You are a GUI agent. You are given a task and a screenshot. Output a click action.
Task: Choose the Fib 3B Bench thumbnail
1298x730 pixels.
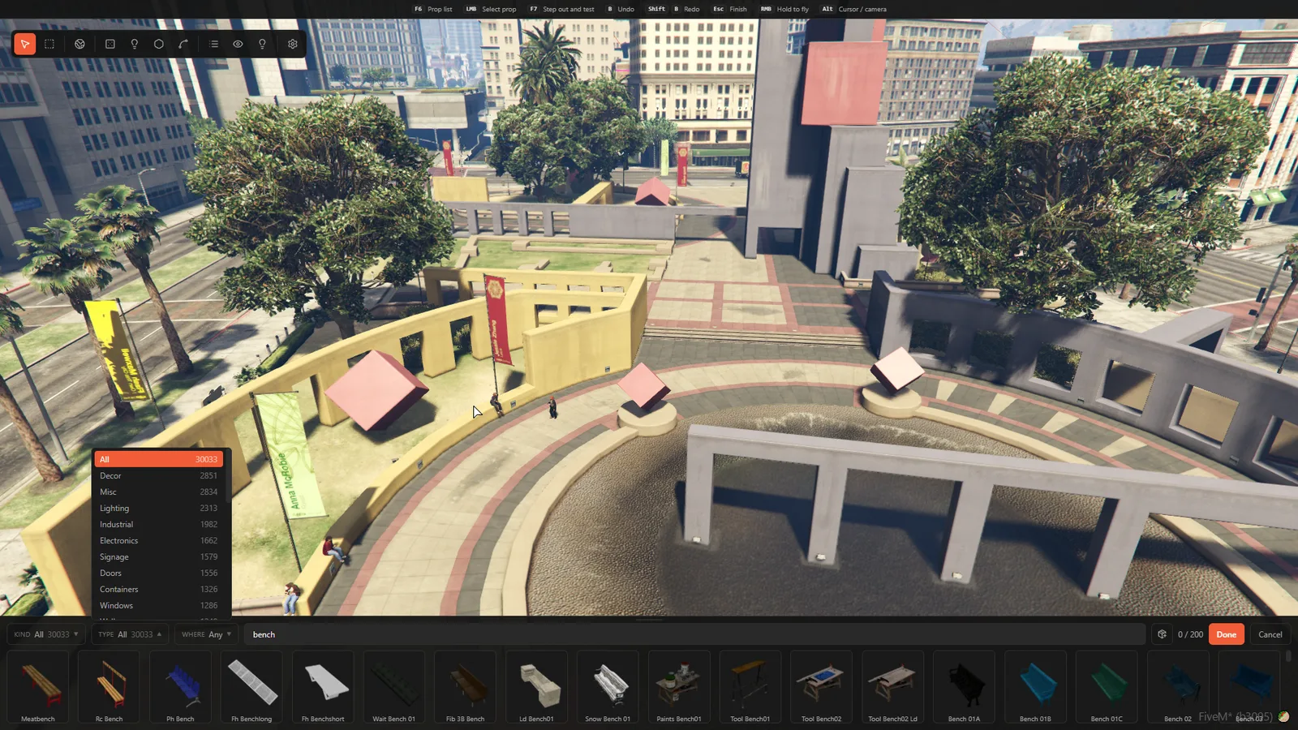coord(465,687)
